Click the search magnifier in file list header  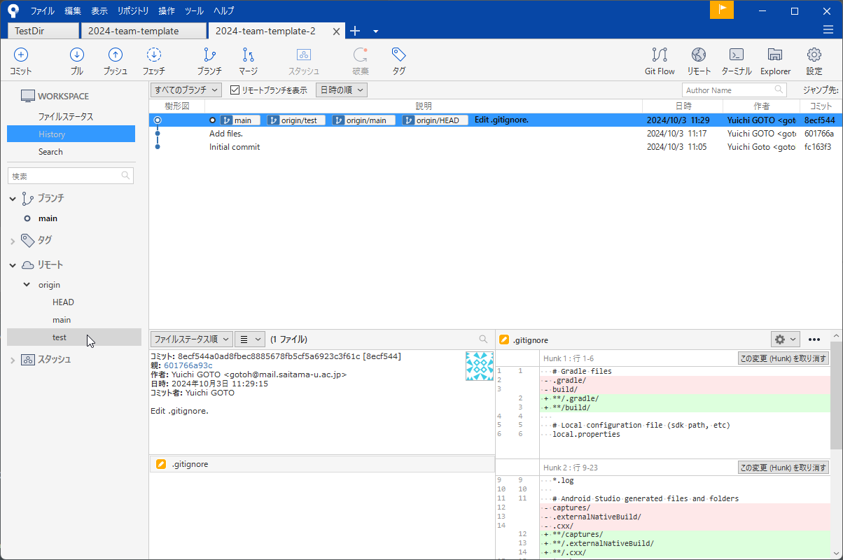point(483,339)
